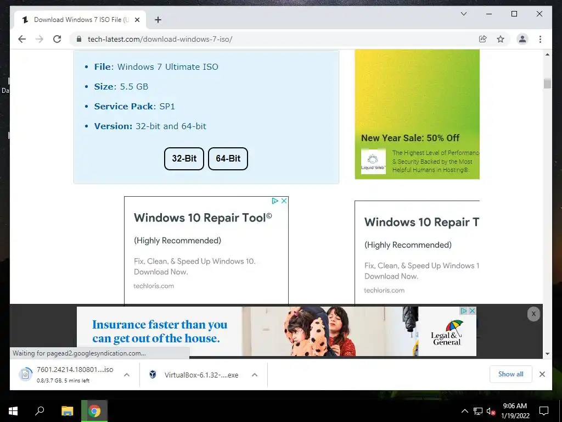Image resolution: width=562 pixels, height=422 pixels.
Task: Open a new tab
Action: 158,20
